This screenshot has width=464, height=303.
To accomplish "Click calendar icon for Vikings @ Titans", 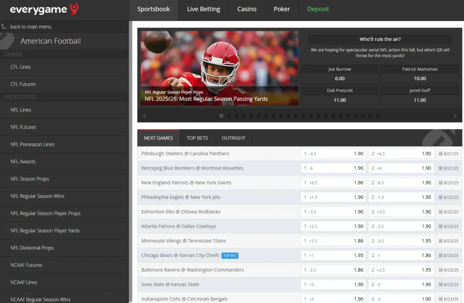I will tap(440, 241).
